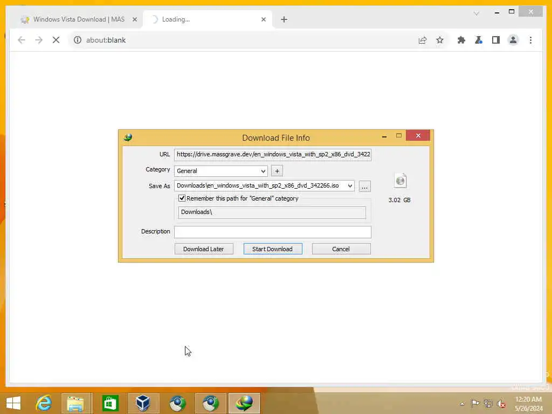552x414 pixels.
Task: Open File Explorer from taskbar
Action: coord(77,403)
